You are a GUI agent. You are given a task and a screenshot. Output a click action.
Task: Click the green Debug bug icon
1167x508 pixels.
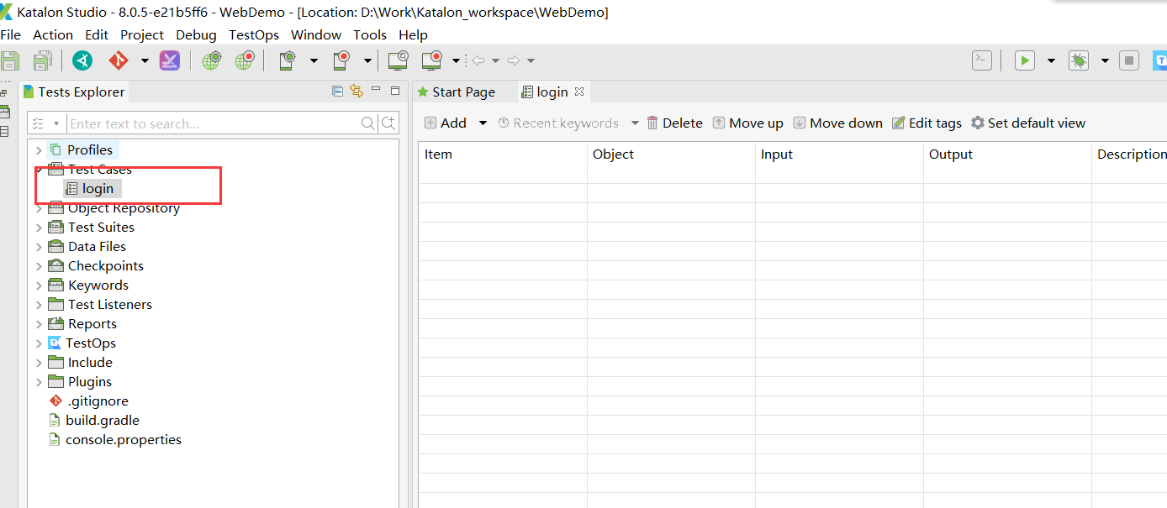[x=1078, y=60]
